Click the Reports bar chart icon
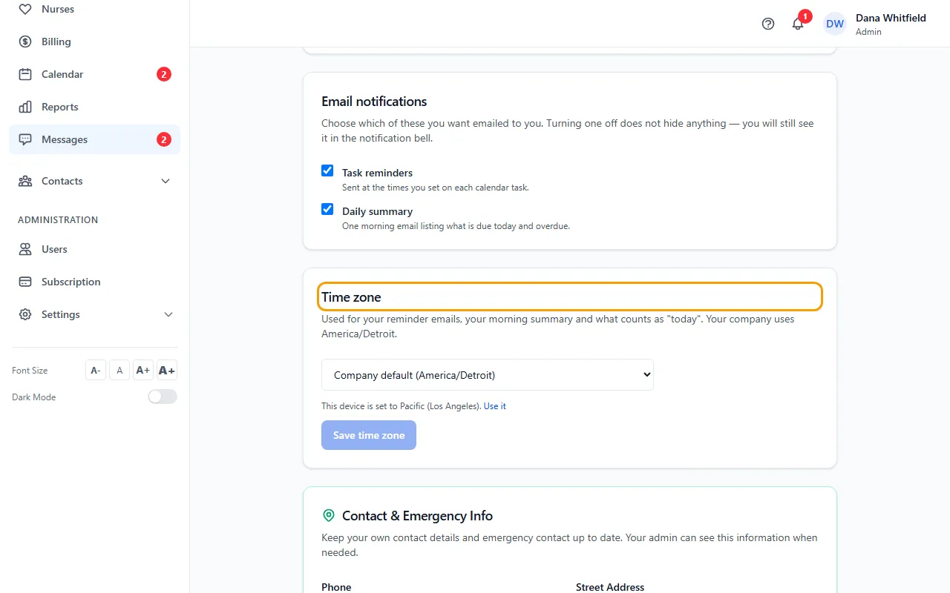This screenshot has height=593, width=950. pyautogui.click(x=25, y=107)
